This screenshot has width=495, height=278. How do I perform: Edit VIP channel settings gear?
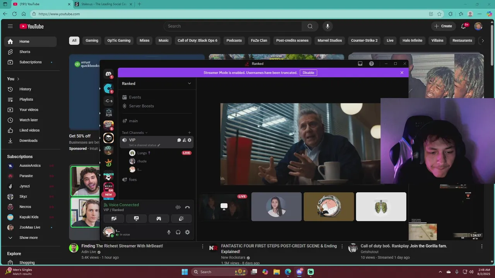[189, 140]
